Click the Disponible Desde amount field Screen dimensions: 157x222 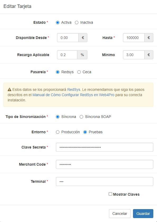point(67,37)
